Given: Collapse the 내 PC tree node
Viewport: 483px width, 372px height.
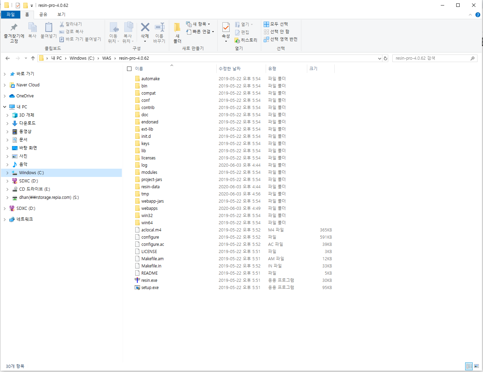Looking at the screenshot, I should tap(5, 107).
